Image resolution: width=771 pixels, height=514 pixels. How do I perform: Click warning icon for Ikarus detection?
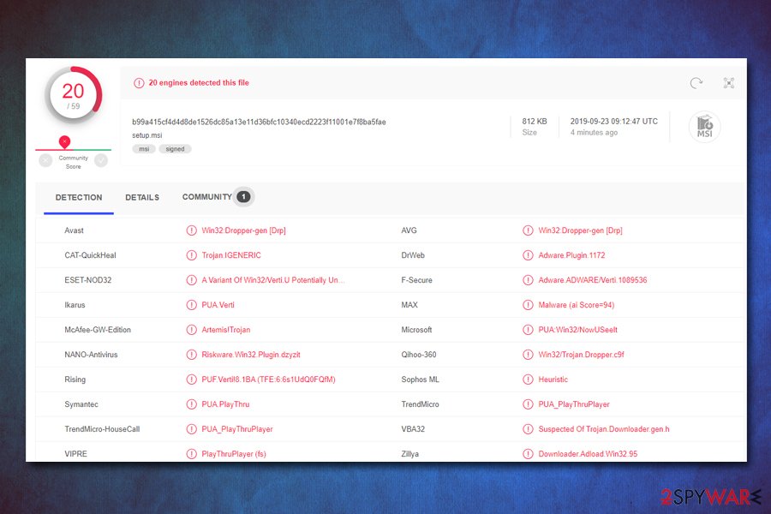tap(191, 305)
